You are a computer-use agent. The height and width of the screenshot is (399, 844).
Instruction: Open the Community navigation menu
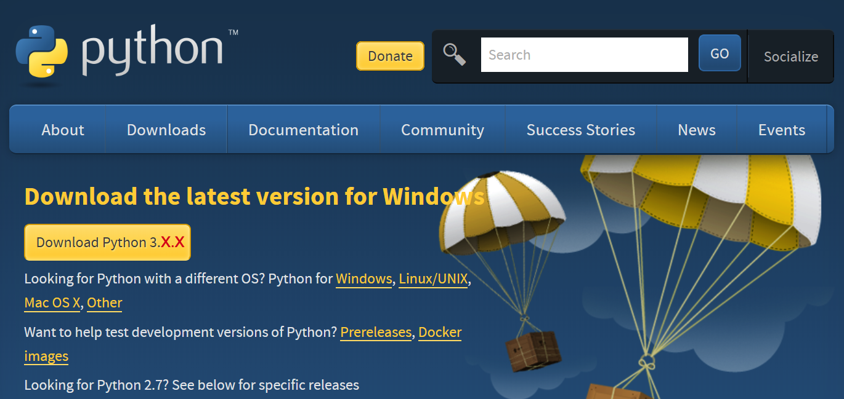point(442,130)
